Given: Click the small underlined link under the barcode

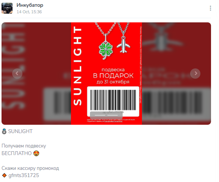Looking at the screenshot, I should 113,121.
